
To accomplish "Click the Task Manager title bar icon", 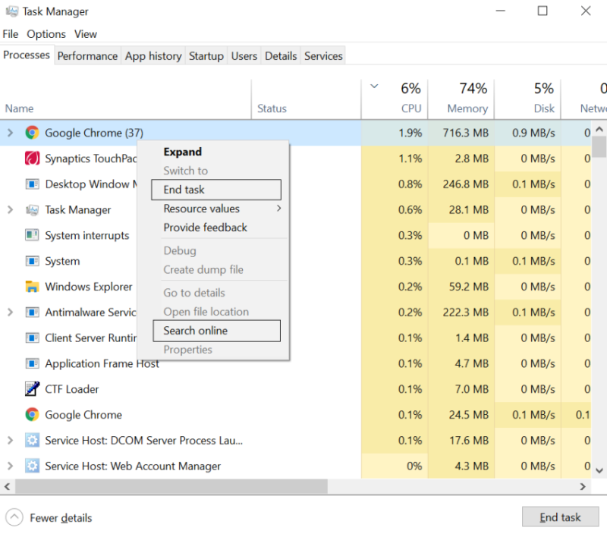I will 12,11.
